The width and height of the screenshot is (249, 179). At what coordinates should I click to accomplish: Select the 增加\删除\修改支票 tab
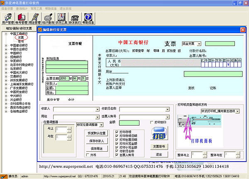(x=19, y=28)
